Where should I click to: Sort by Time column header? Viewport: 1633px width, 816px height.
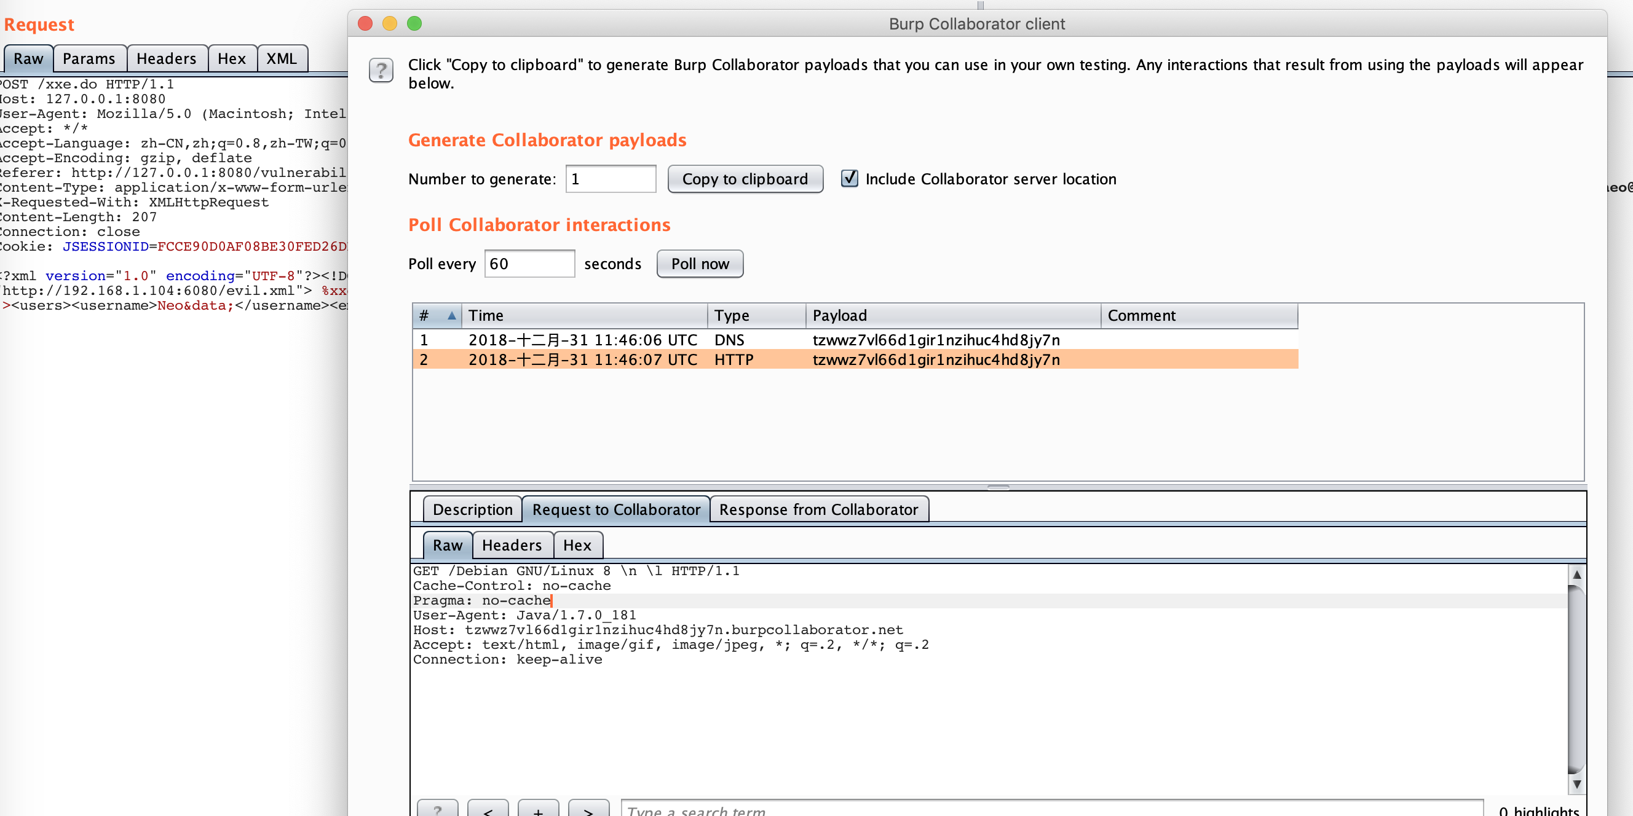[585, 315]
